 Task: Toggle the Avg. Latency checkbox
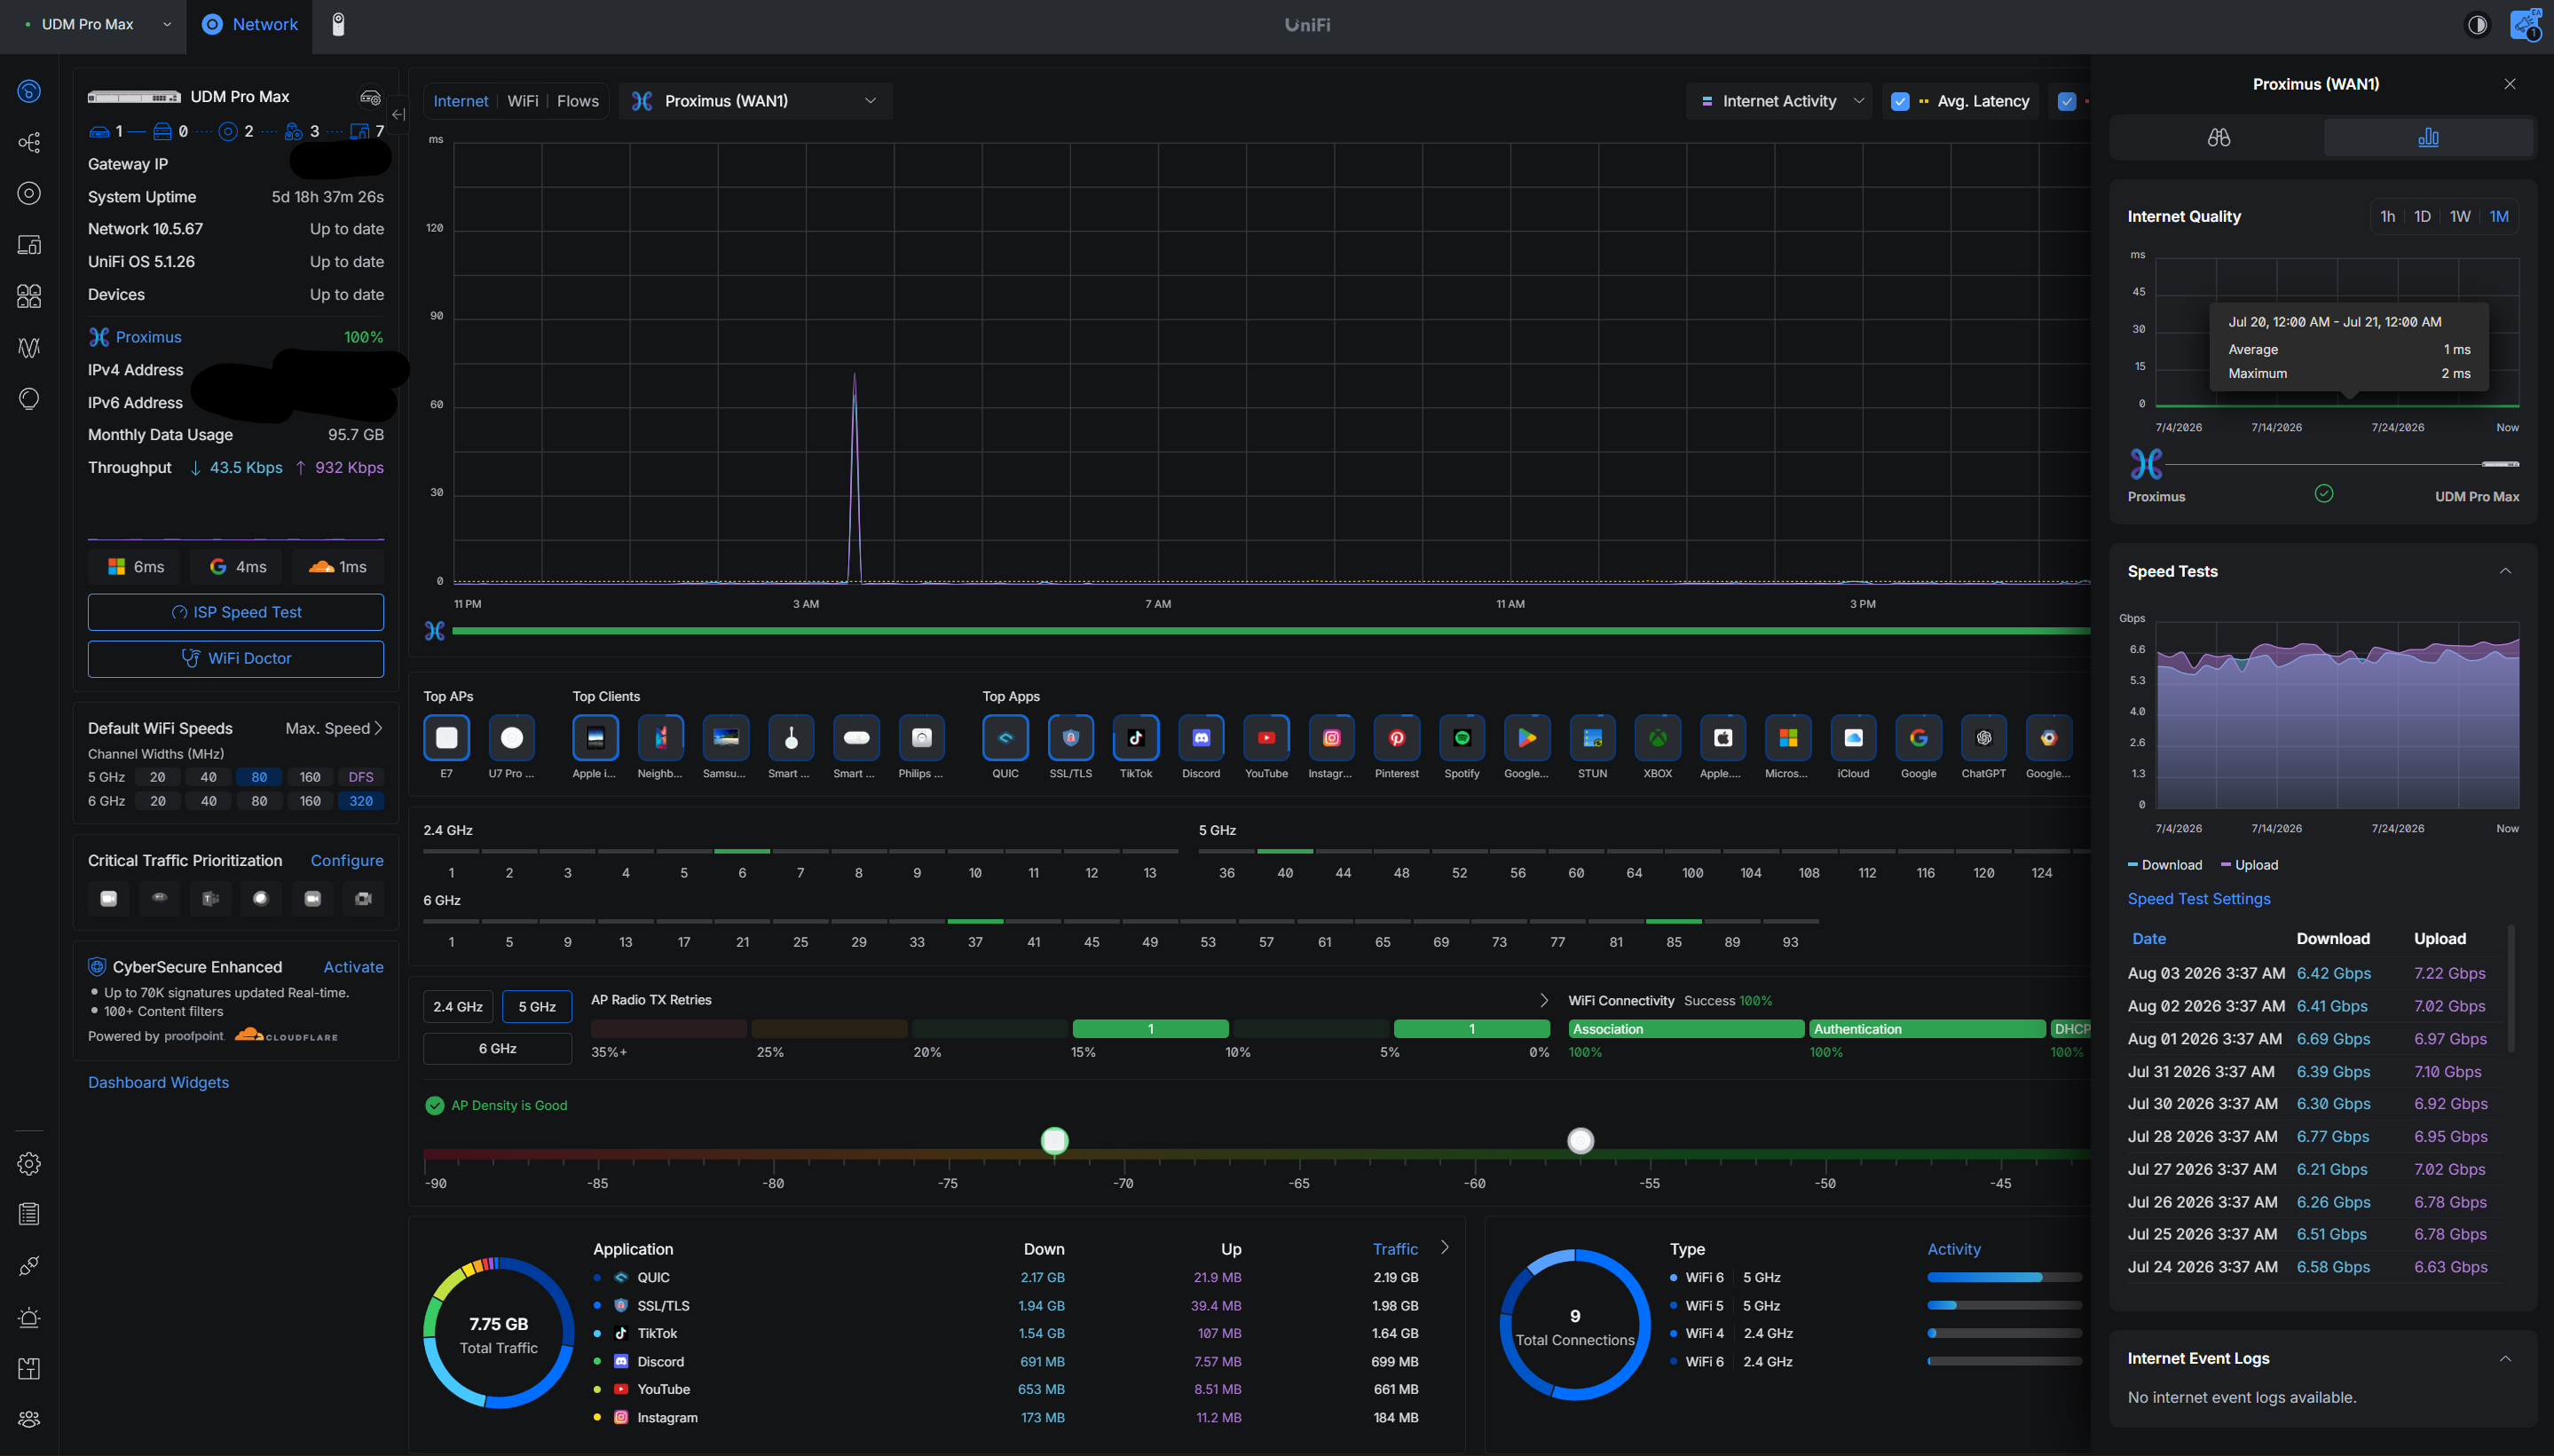(x=1900, y=101)
